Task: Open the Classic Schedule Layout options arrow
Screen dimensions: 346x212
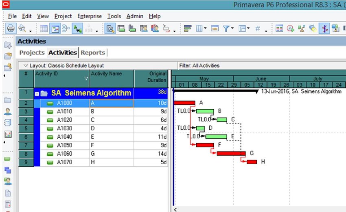Action: pyautogui.click(x=26, y=66)
